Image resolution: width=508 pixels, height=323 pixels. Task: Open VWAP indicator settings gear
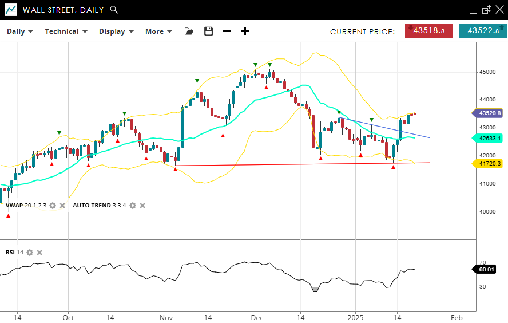(53, 206)
